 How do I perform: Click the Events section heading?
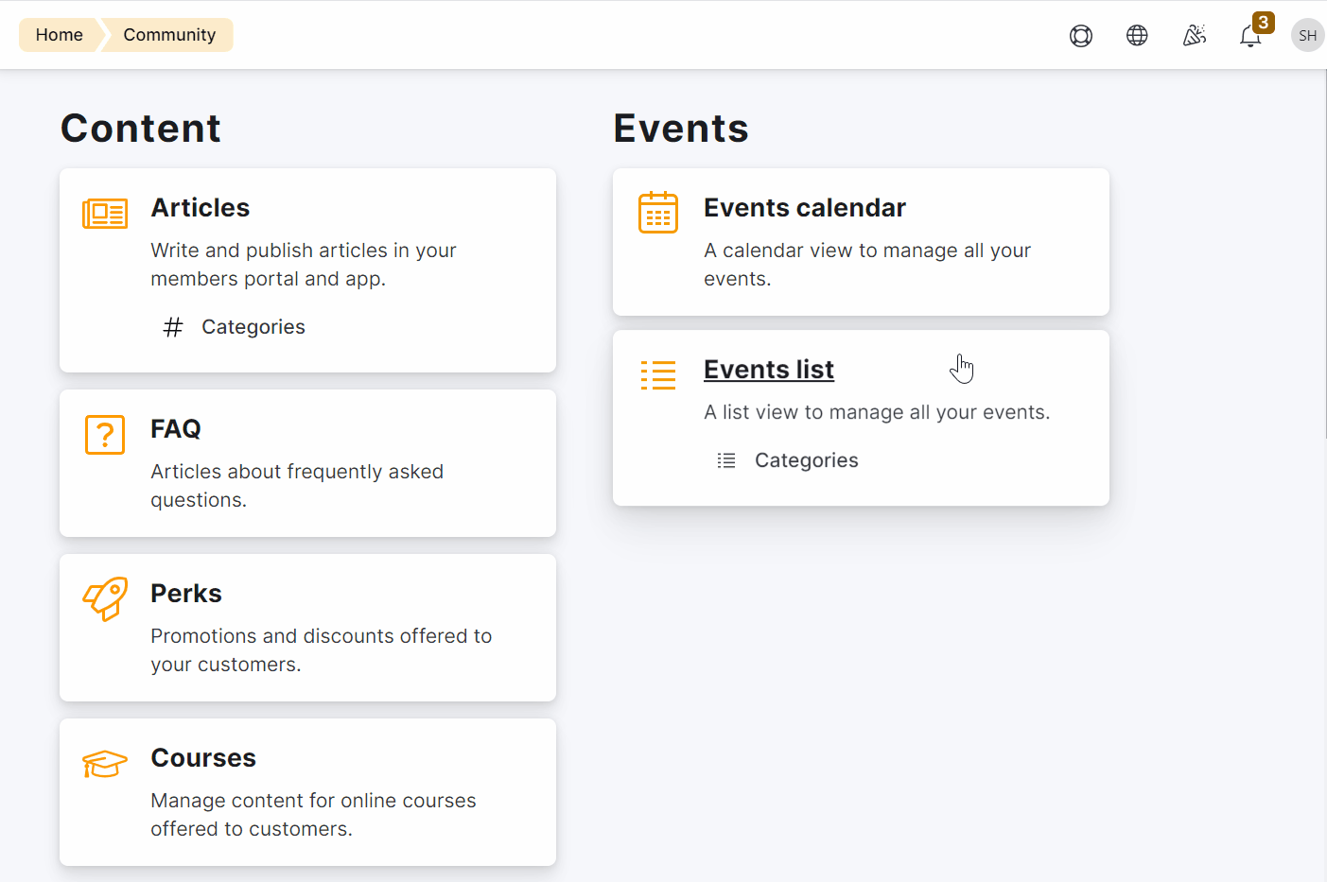[681, 129]
